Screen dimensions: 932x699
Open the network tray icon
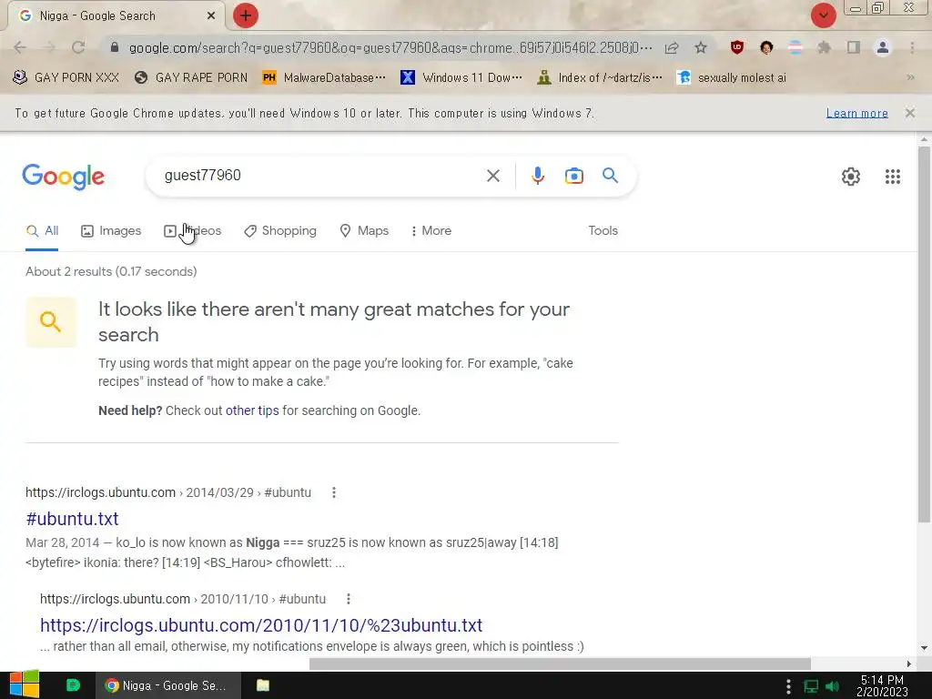[x=811, y=686]
